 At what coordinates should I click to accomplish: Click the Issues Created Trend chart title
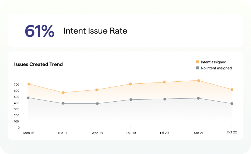pyautogui.click(x=38, y=64)
